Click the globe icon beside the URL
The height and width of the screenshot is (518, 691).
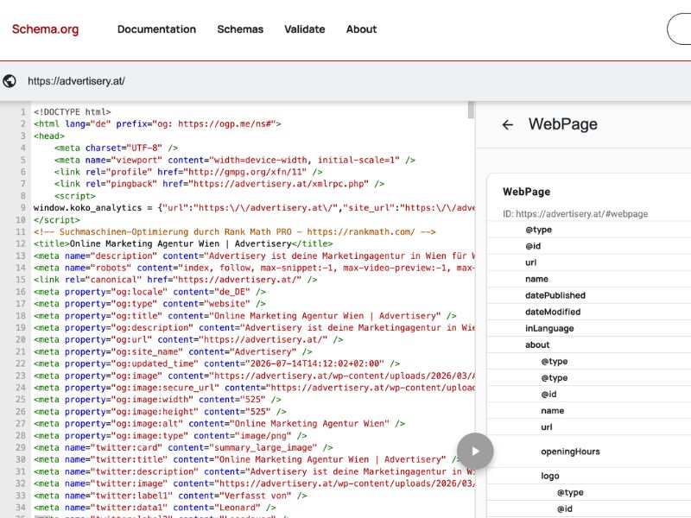(10, 81)
